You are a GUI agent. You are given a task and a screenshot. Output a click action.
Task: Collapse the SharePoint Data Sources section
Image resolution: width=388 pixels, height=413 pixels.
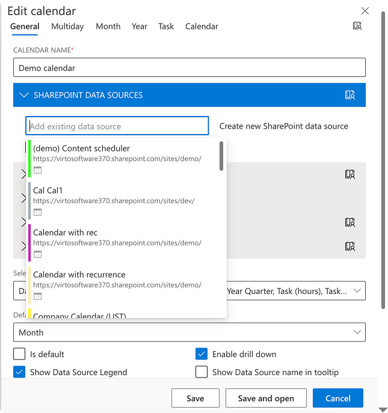click(x=24, y=95)
